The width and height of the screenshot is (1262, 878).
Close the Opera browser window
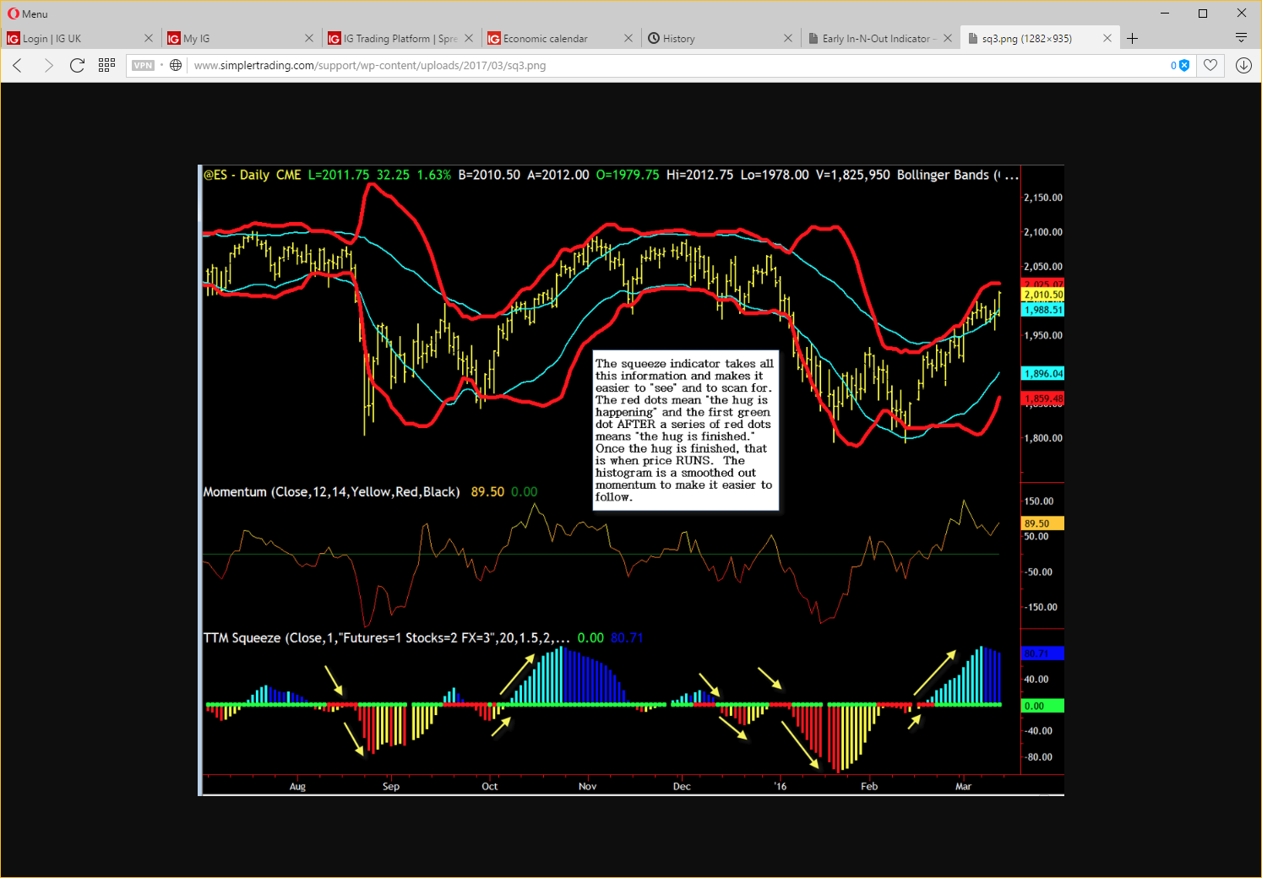click(1242, 13)
